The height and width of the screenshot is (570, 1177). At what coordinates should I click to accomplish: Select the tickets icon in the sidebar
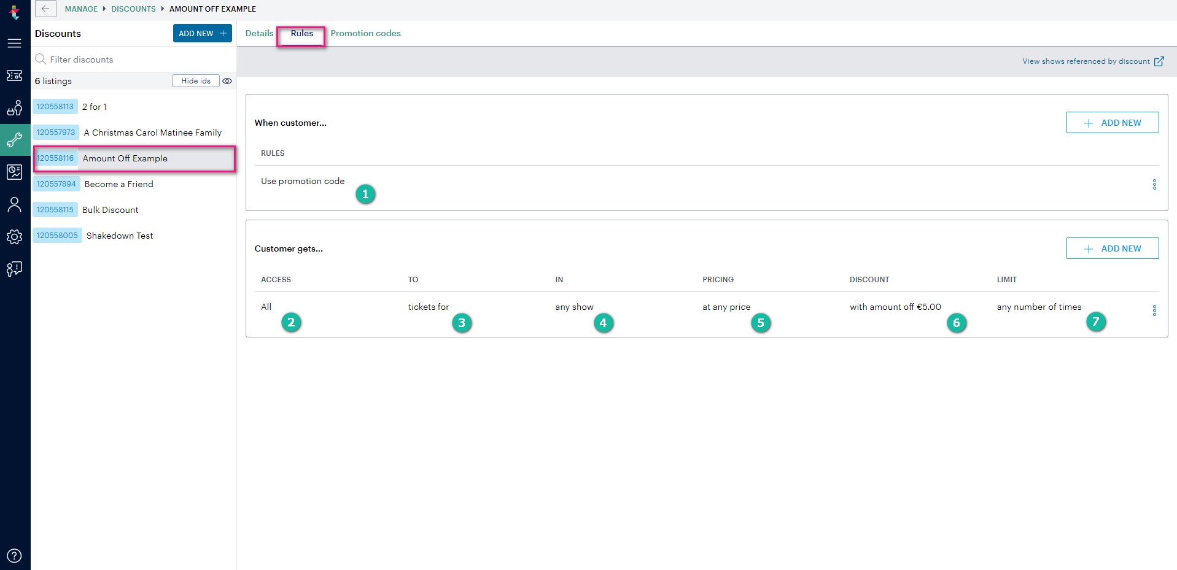[x=14, y=75]
